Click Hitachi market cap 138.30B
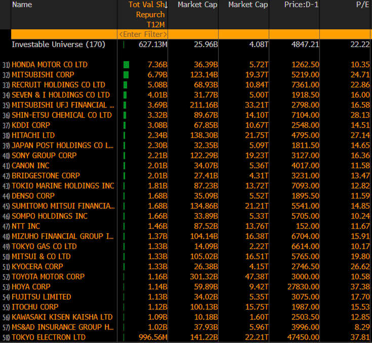 204,135
